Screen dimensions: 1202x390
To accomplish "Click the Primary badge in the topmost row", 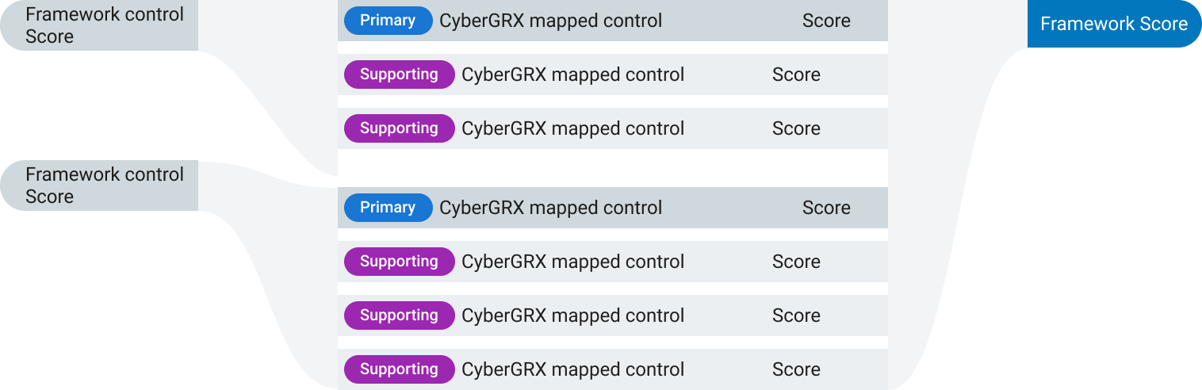I will click(388, 21).
